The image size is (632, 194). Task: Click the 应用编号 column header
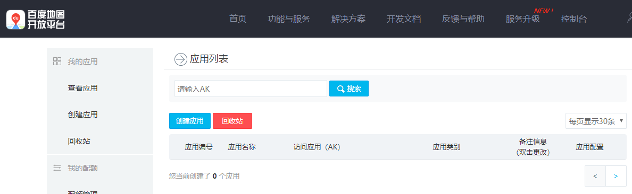coord(199,147)
